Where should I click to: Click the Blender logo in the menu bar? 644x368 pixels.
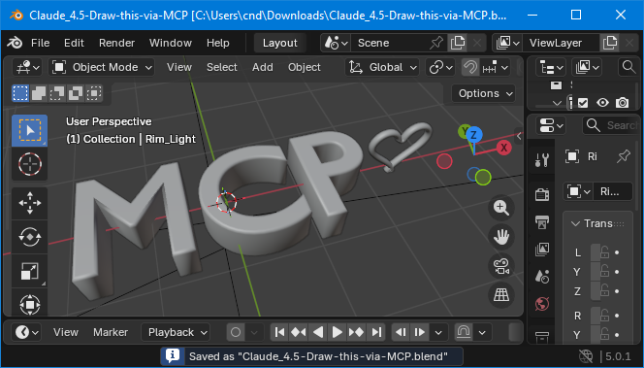(15, 43)
